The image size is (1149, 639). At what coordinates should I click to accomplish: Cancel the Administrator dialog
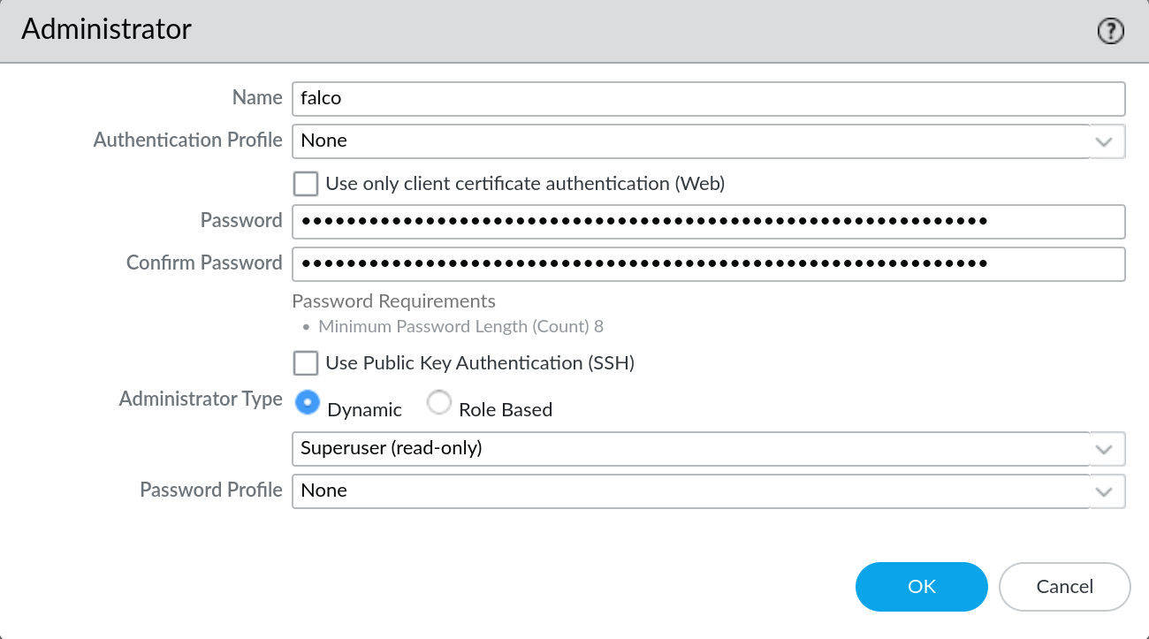click(x=1064, y=587)
